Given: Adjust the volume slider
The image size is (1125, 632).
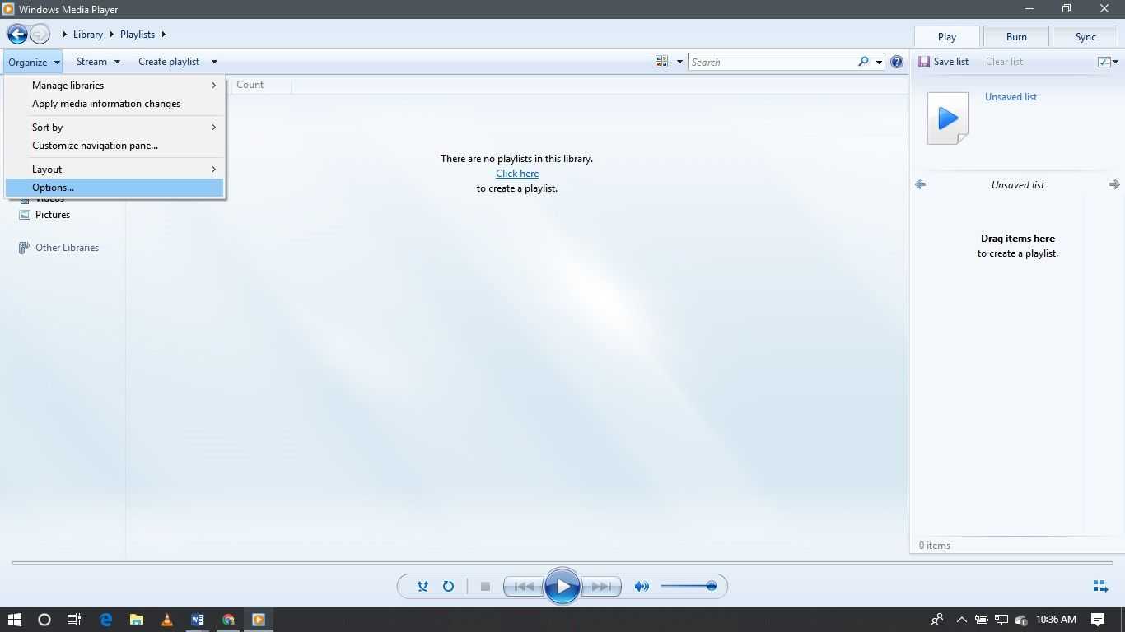Looking at the screenshot, I should 689,586.
